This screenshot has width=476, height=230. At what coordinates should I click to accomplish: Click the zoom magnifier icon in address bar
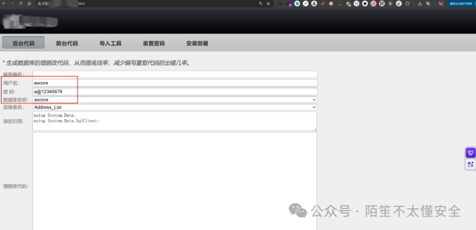coord(260,4)
